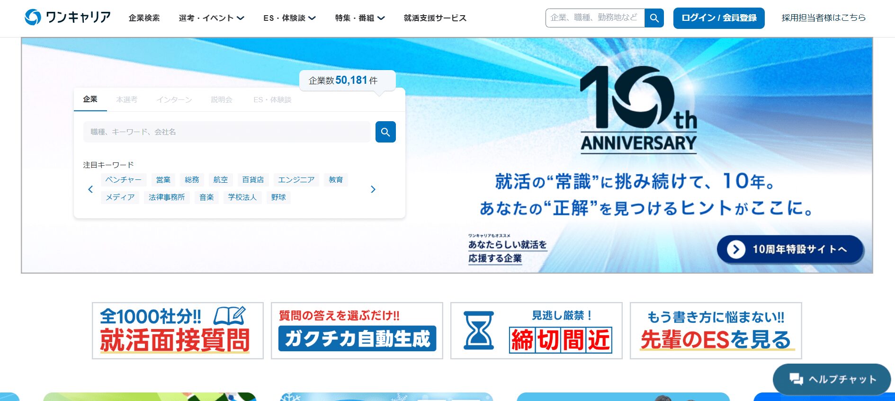Switch to the インターン tab
895x401 pixels.
174,99
